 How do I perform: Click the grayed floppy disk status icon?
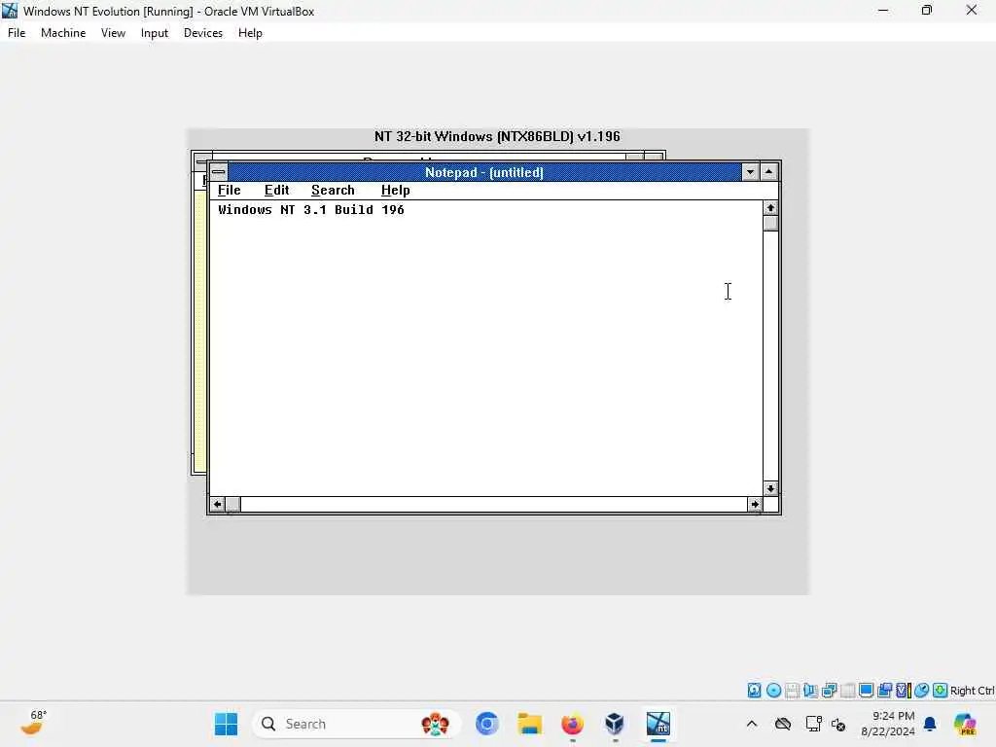coord(792,691)
